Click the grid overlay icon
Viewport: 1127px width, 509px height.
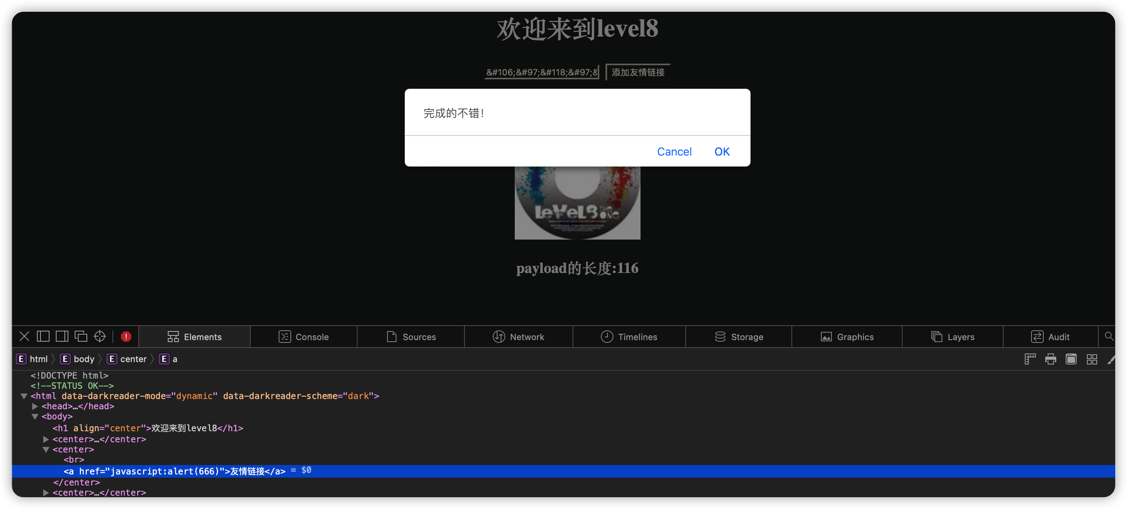tap(1092, 359)
